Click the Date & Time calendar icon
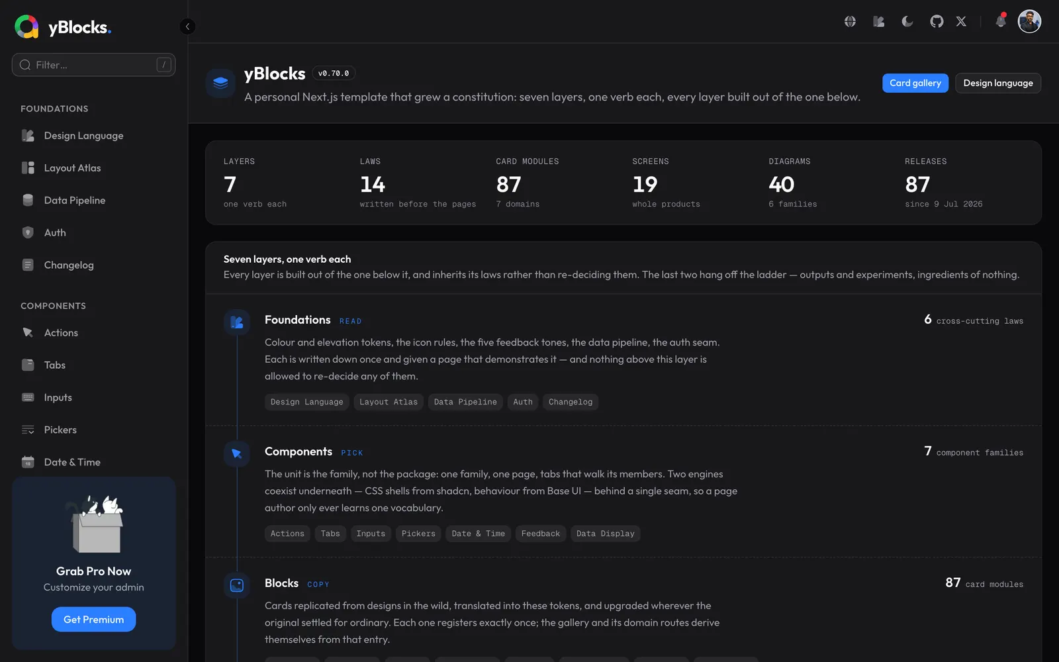Image resolution: width=1059 pixels, height=662 pixels. [x=28, y=463]
